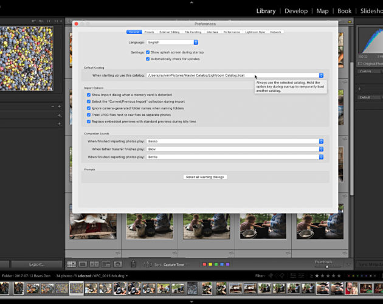The image size is (383, 304).
Task: Switch to the File Handling tab
Action: pyautogui.click(x=193, y=32)
